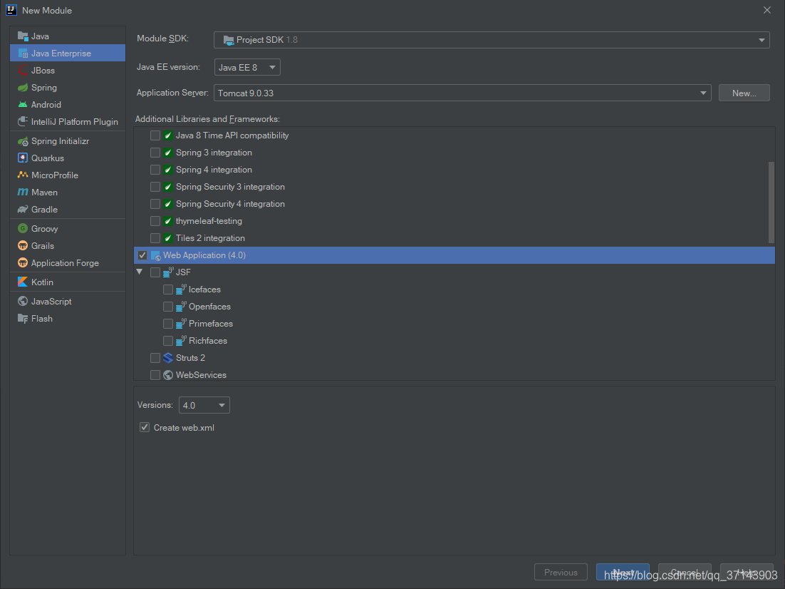785x589 pixels.
Task: Click the Icefaces icon
Action: (181, 290)
